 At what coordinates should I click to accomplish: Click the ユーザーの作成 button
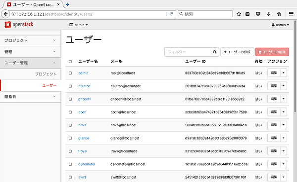[x=237, y=52]
